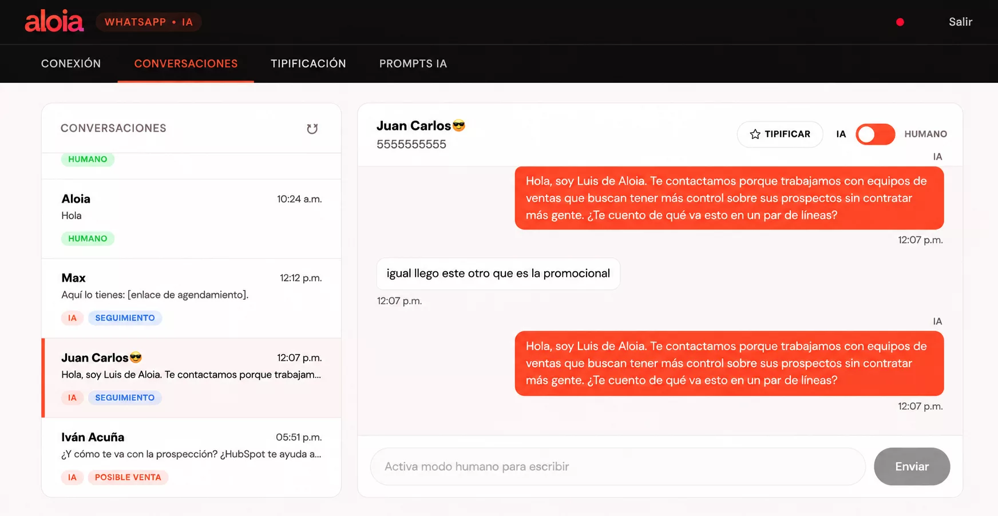Open the Conexión tab
The width and height of the screenshot is (998, 516).
pyautogui.click(x=71, y=63)
